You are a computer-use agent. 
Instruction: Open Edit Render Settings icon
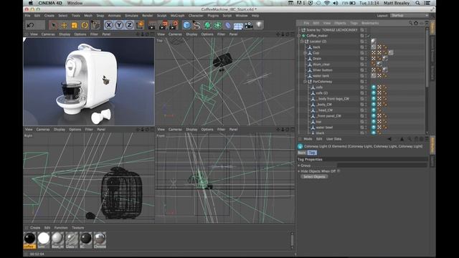coord(174,26)
